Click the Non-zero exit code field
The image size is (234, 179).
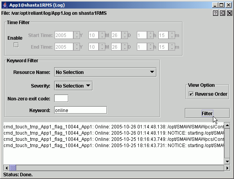point(61,98)
